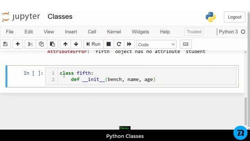Paste cells below with the clipboard icon

pos(52,44)
